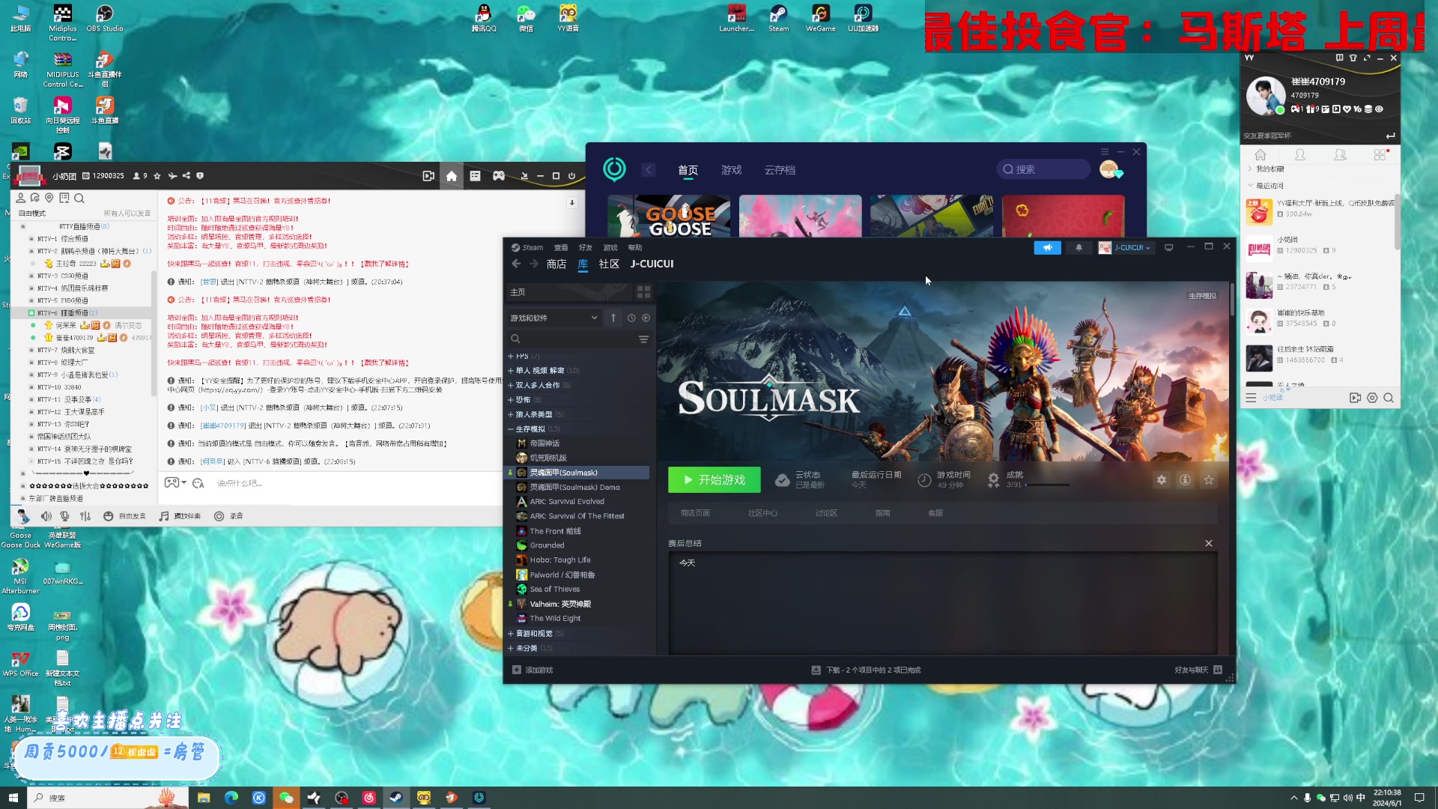Image resolution: width=1438 pixels, height=809 pixels.
Task: Open the 好友 menu in Steam menu bar
Action: [x=585, y=248]
